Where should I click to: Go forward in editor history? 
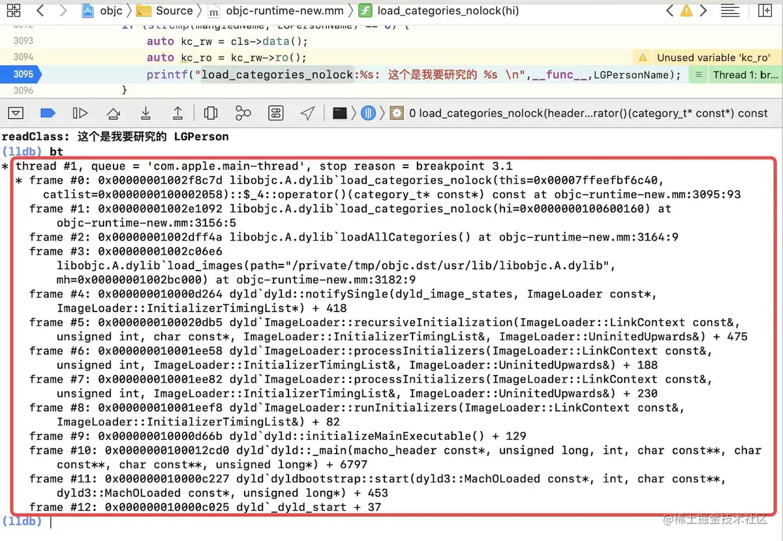[63, 10]
